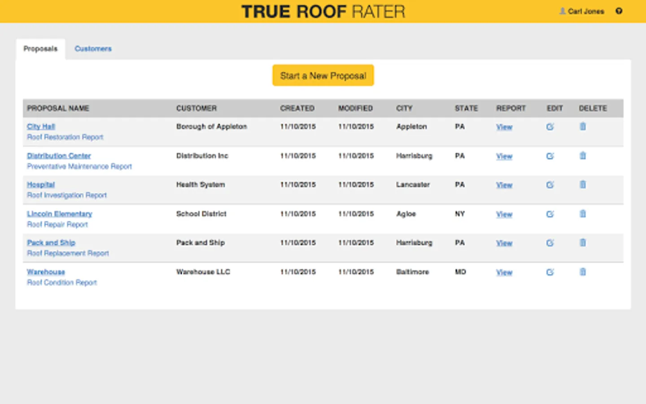
Task: Click the PROPOSAL NAME column header
Action: (58, 108)
